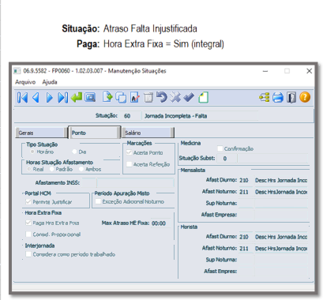
Task: Go to the last record
Action: point(63,98)
